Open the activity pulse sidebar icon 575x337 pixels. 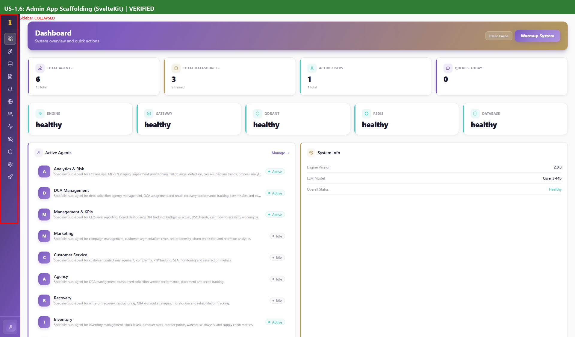10,127
